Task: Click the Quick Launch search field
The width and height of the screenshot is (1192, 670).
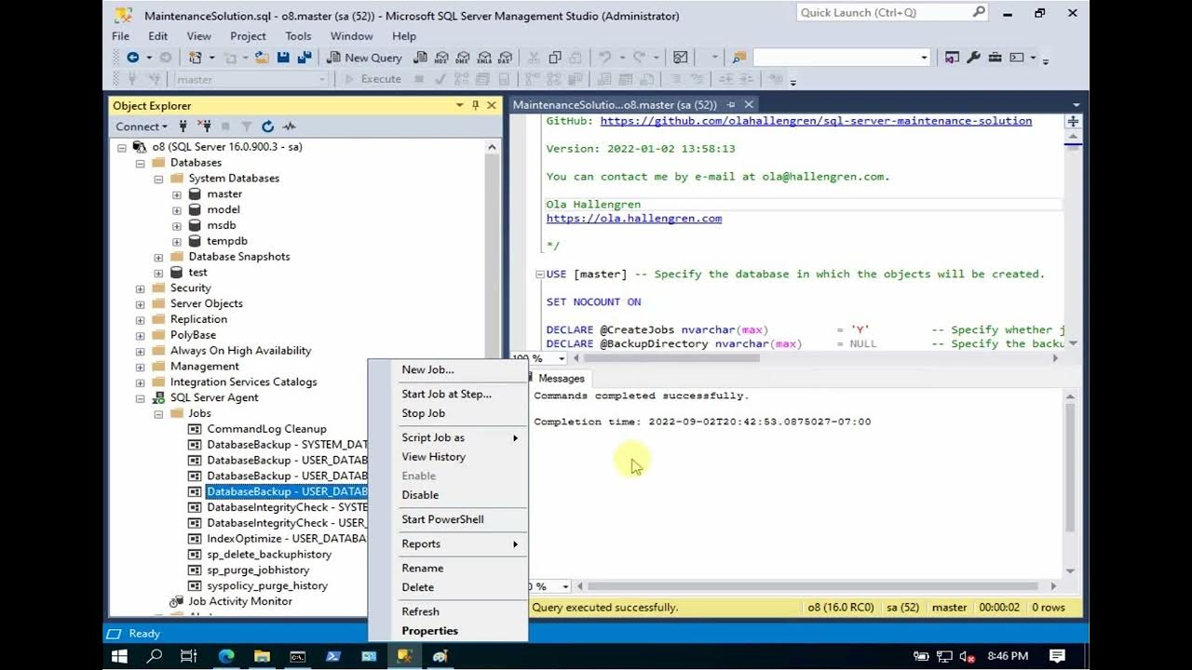Action: tap(892, 13)
